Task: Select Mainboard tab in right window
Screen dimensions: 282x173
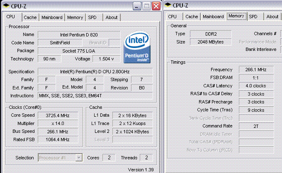Action: coord(213,17)
